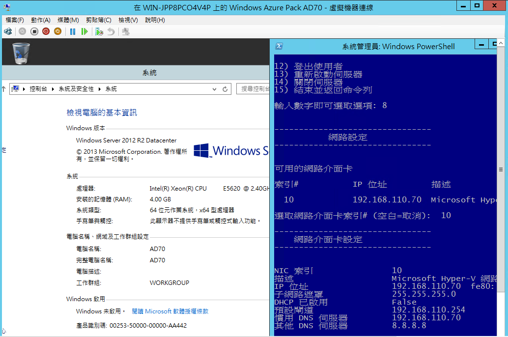Click the guest screen scrollbar up arrow
The image size is (508, 337).
[501, 43]
